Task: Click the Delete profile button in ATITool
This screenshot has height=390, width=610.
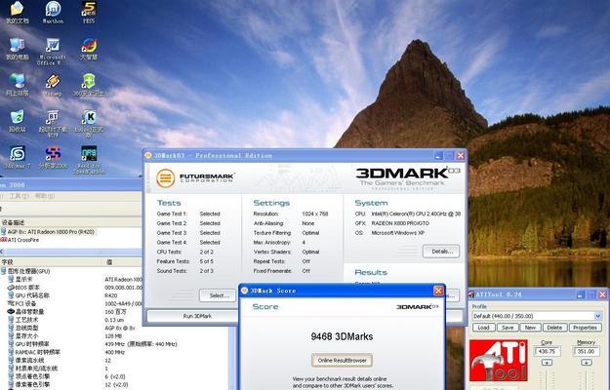Action: pos(554,328)
